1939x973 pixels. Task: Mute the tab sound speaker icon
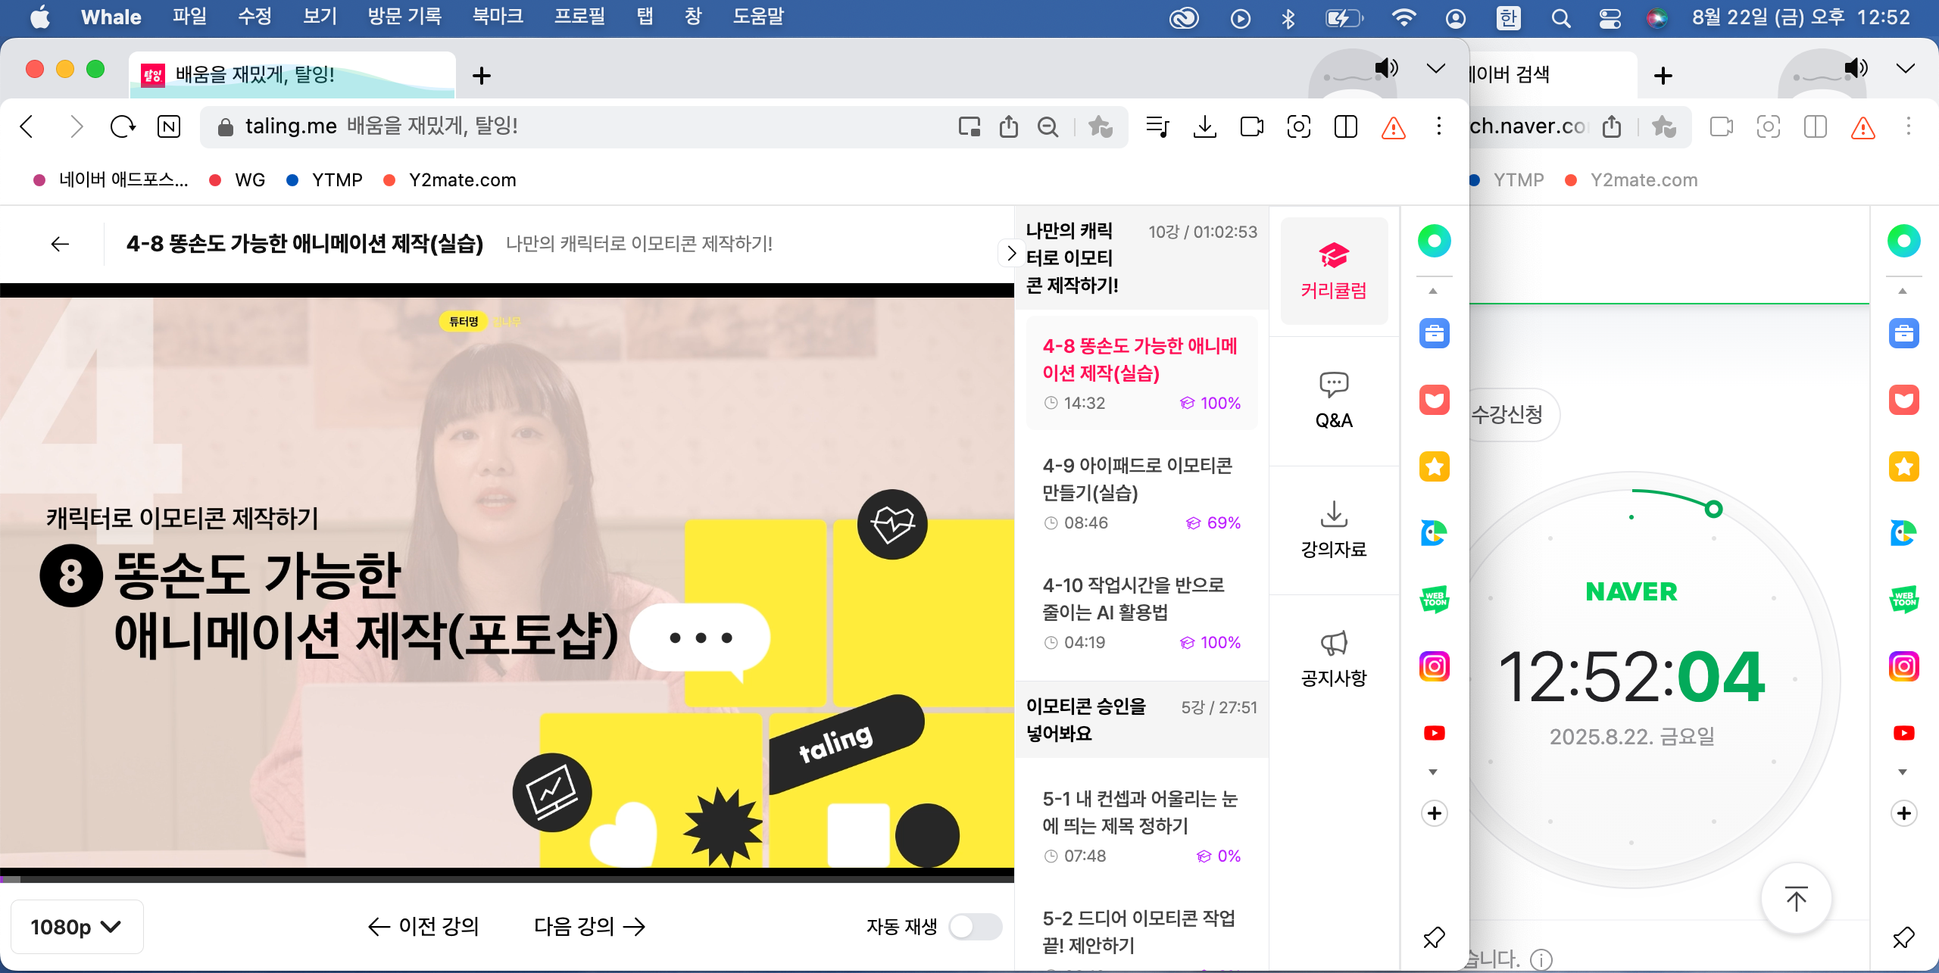(x=1386, y=68)
